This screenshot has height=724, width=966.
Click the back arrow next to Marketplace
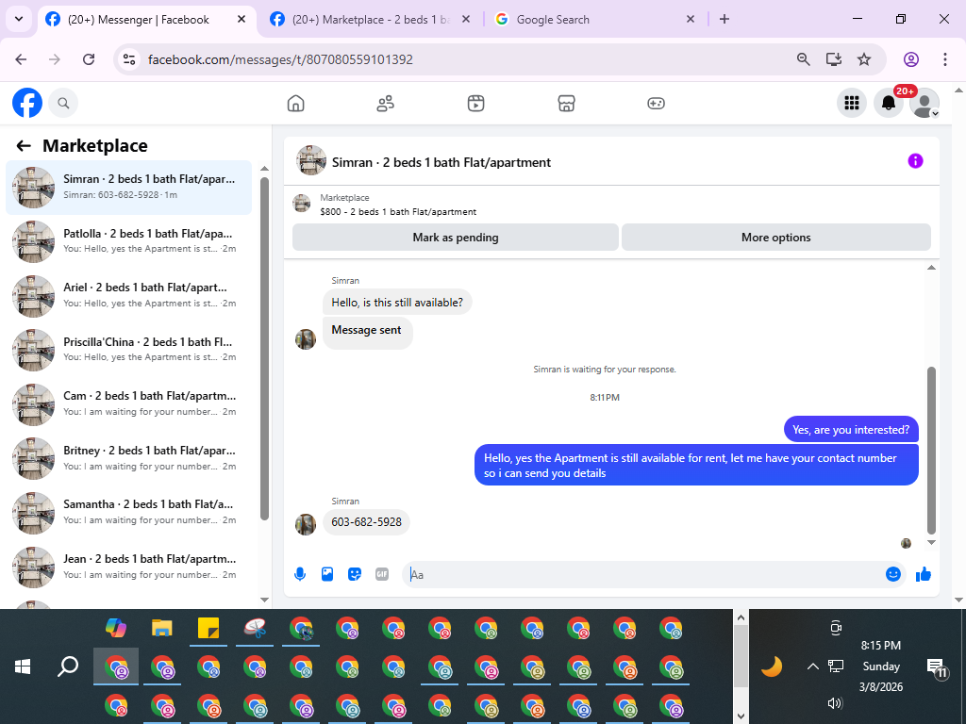pyautogui.click(x=24, y=146)
